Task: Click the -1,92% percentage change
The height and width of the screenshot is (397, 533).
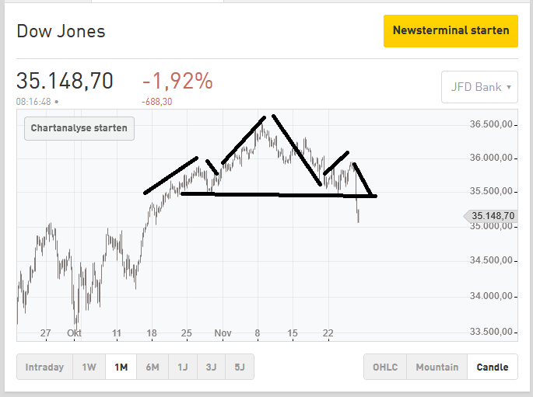Action: [177, 81]
